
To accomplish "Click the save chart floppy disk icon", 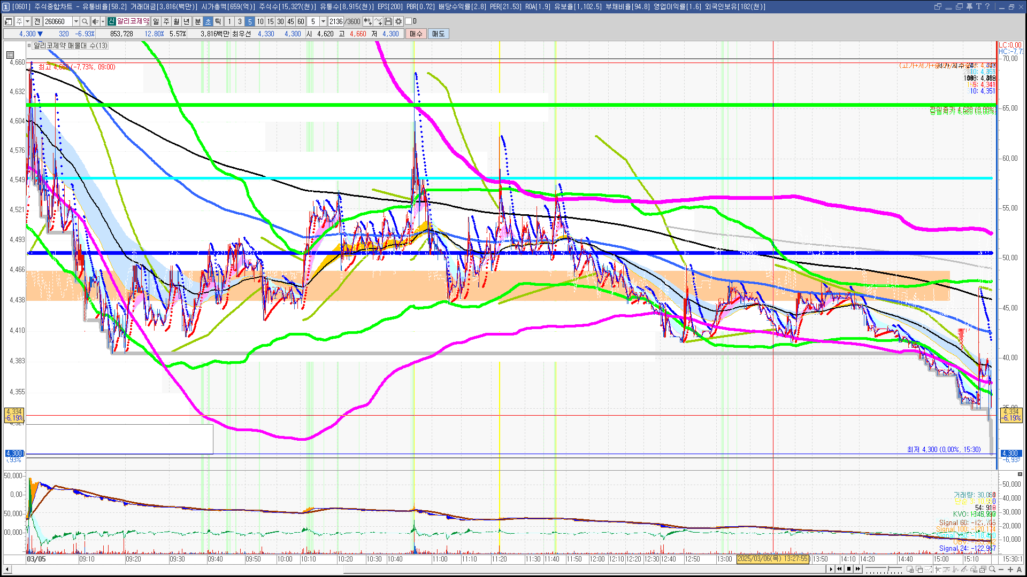I will pyautogui.click(x=388, y=21).
